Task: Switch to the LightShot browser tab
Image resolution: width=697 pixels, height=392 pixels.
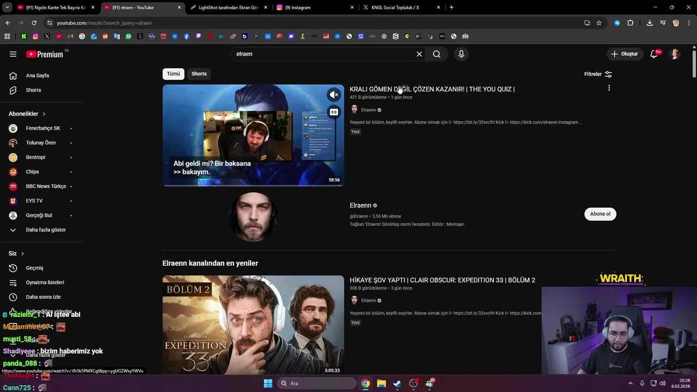Action: pos(229,8)
